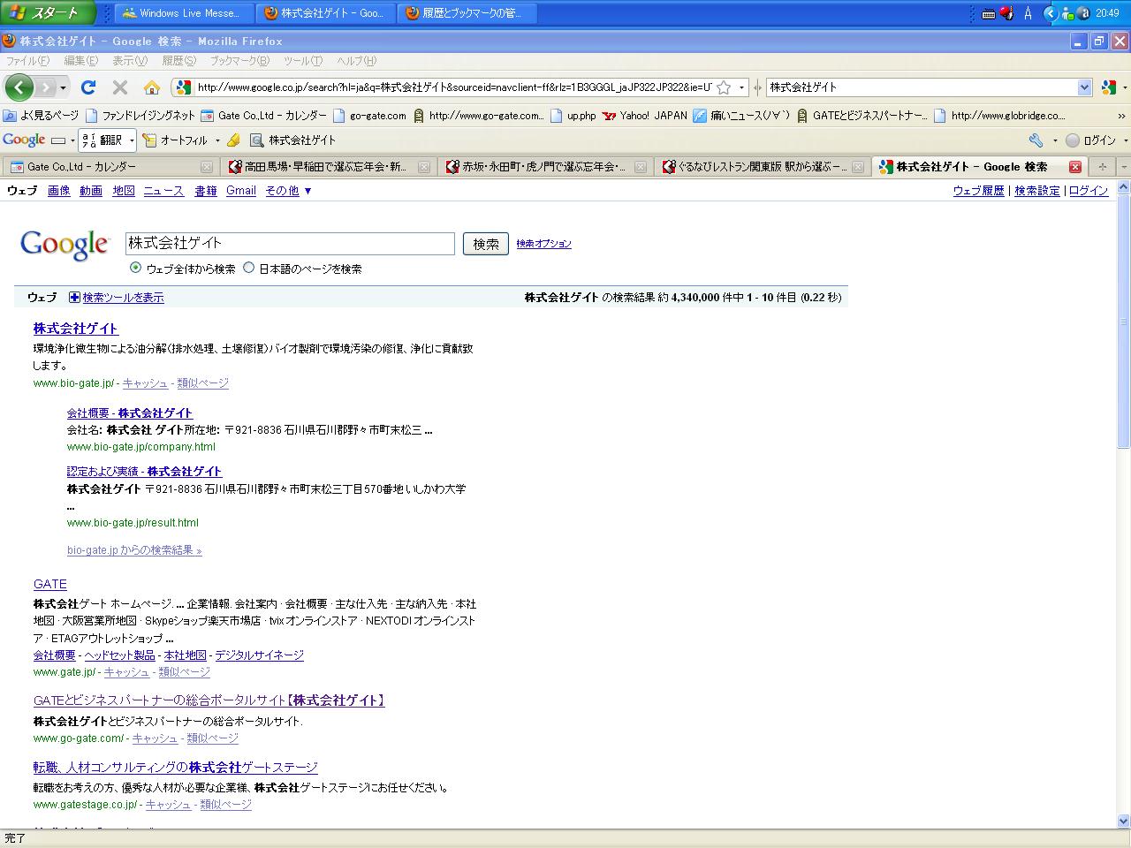
Task: Bookmark this page using the star icon
Action: click(x=724, y=87)
